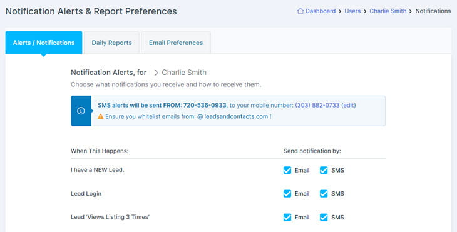Open the Email Preferences tab

coord(176,43)
